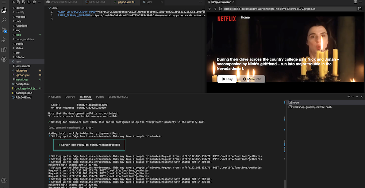Viewport: 365px width, 188px height.
Task: Select workshop-graphql-netflix bash terminal
Action: (x=326, y=107)
